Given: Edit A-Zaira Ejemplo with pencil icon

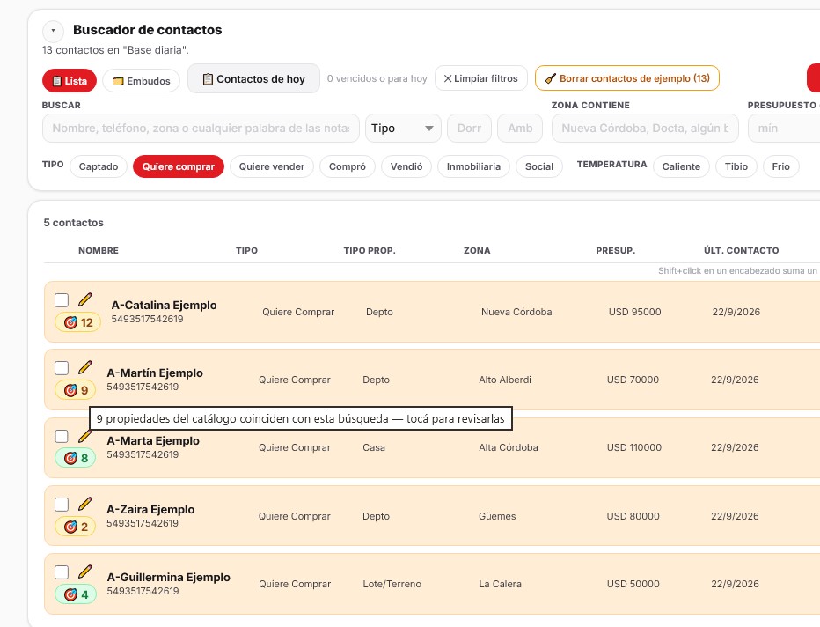Looking at the screenshot, I should click(x=84, y=504).
